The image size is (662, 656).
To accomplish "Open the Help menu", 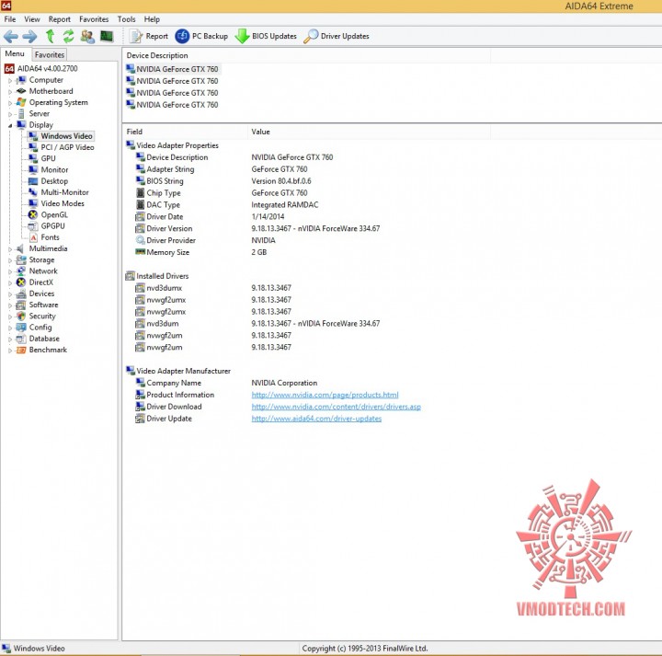I will (152, 19).
